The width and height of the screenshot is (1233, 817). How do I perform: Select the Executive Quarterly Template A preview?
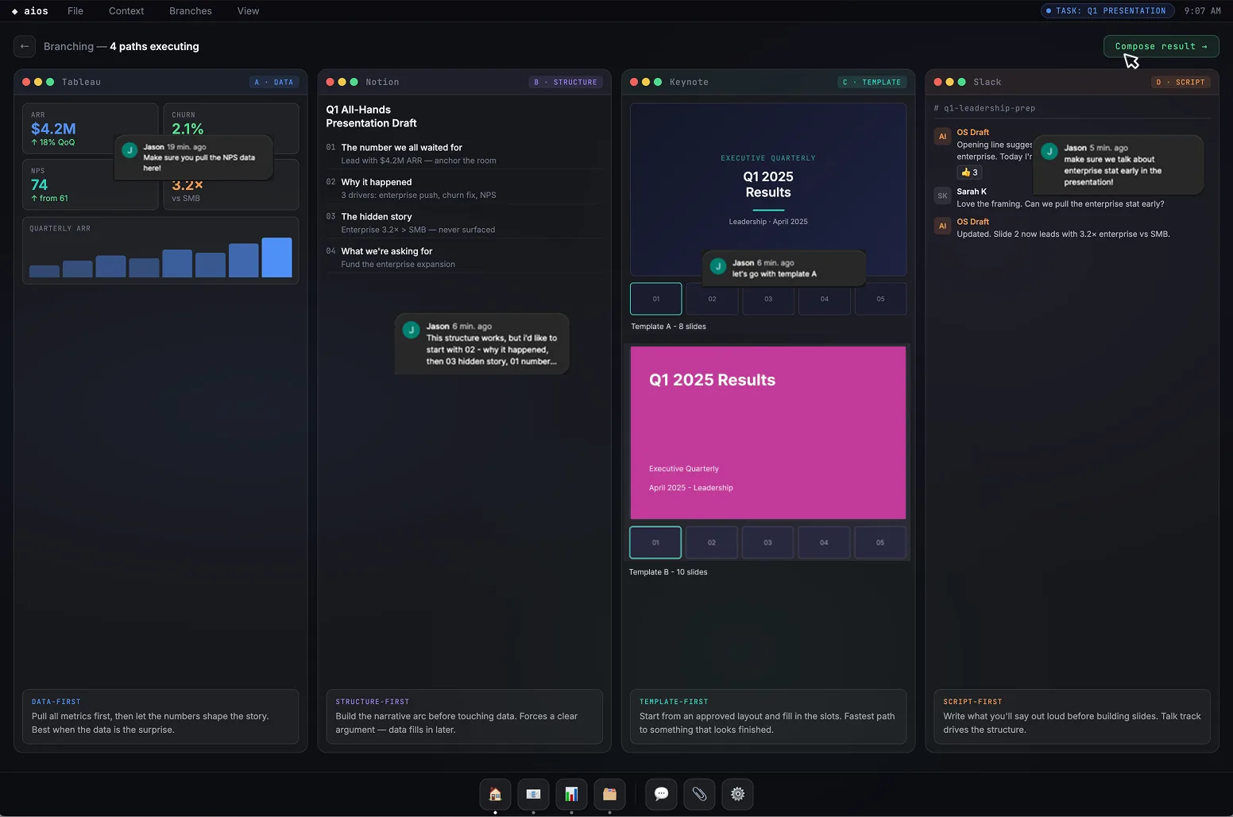click(x=768, y=189)
